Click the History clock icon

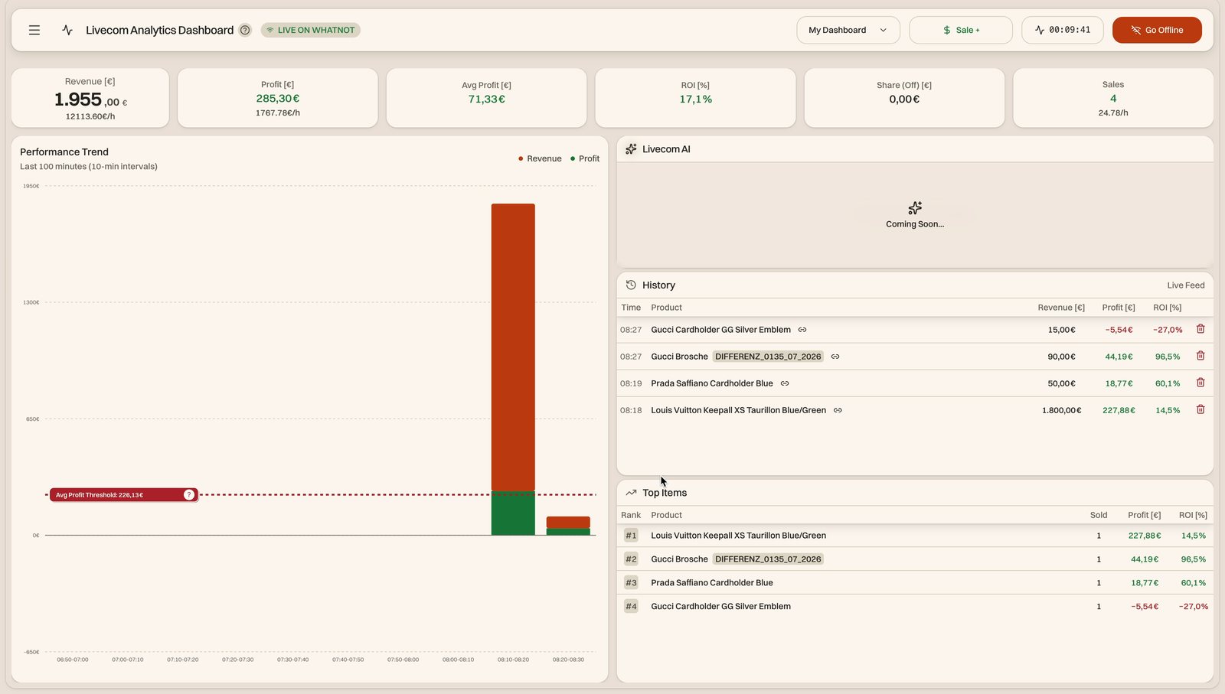631,285
